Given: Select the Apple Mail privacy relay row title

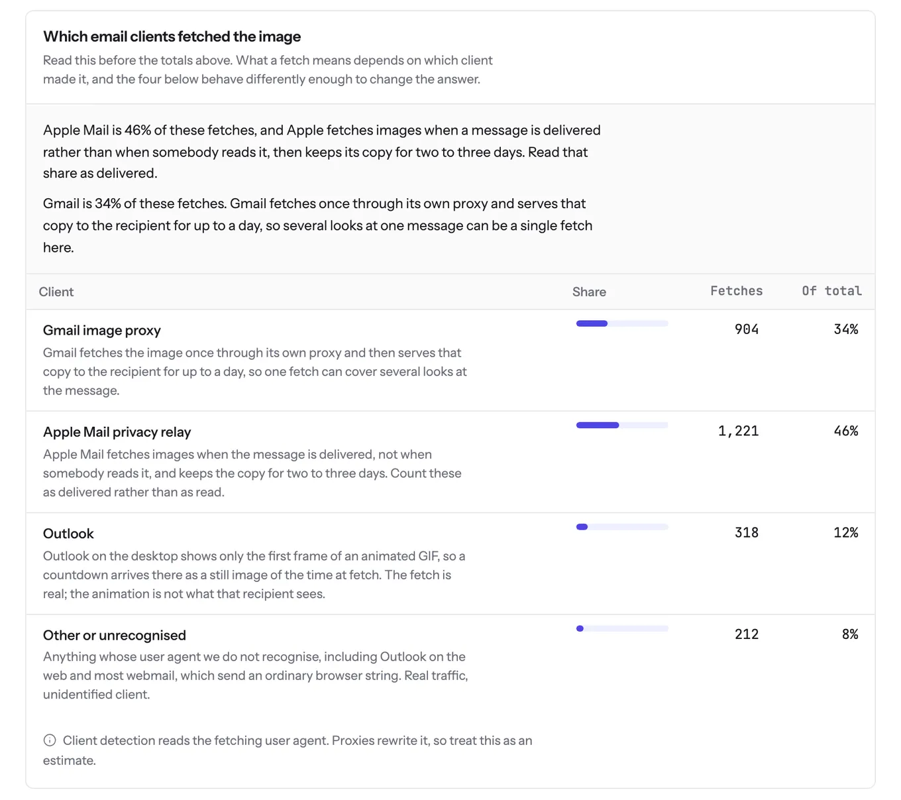Looking at the screenshot, I should click(117, 432).
